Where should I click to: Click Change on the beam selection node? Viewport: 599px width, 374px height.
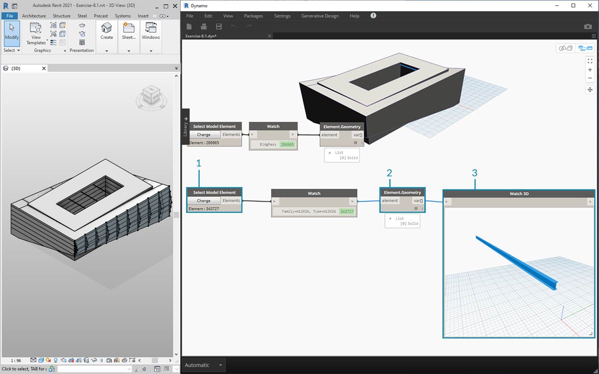pos(204,201)
